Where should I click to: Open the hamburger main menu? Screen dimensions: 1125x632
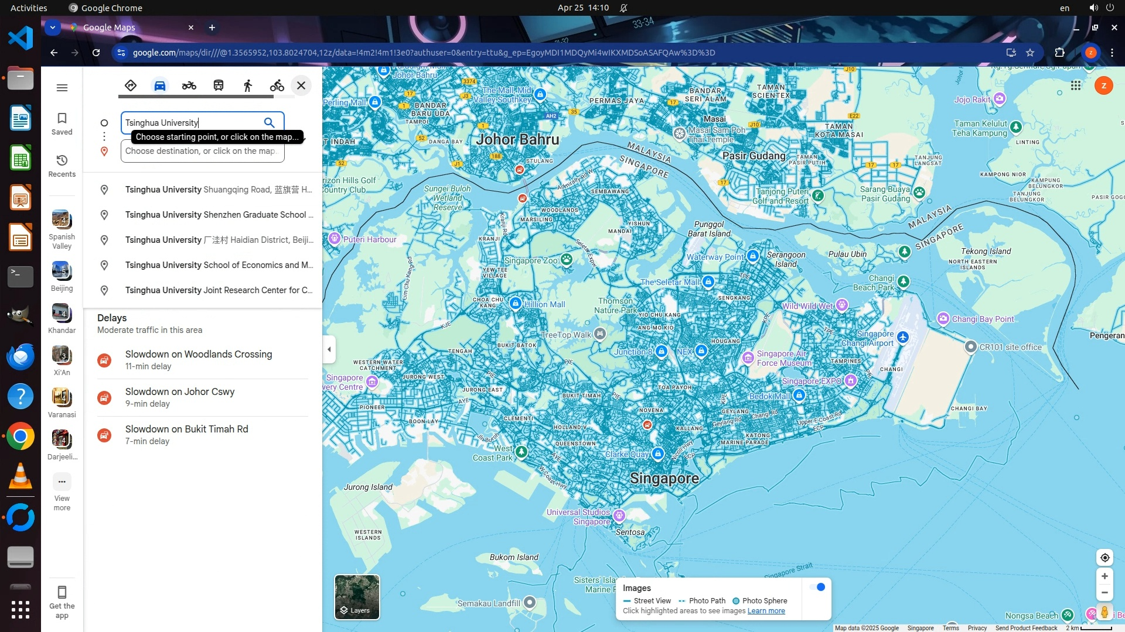point(62,88)
